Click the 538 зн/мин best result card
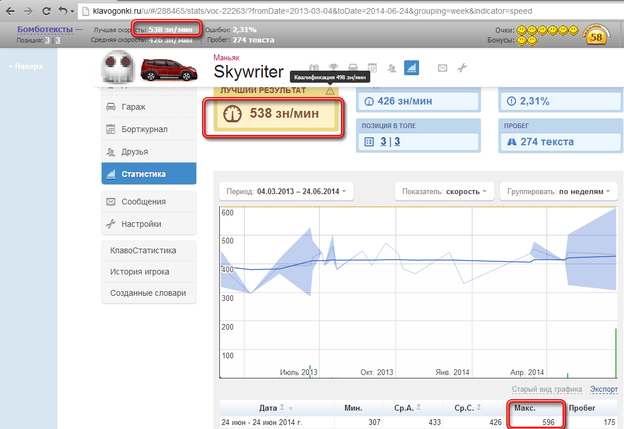624x429 pixels. [276, 113]
